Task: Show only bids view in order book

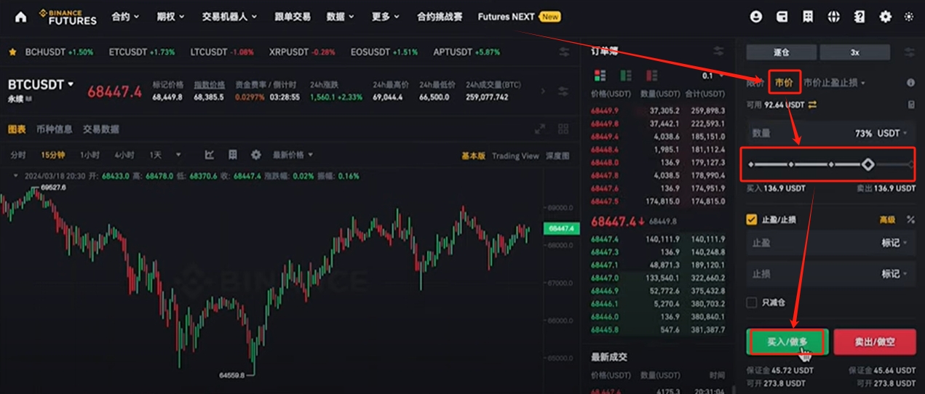Action: pyautogui.click(x=625, y=76)
